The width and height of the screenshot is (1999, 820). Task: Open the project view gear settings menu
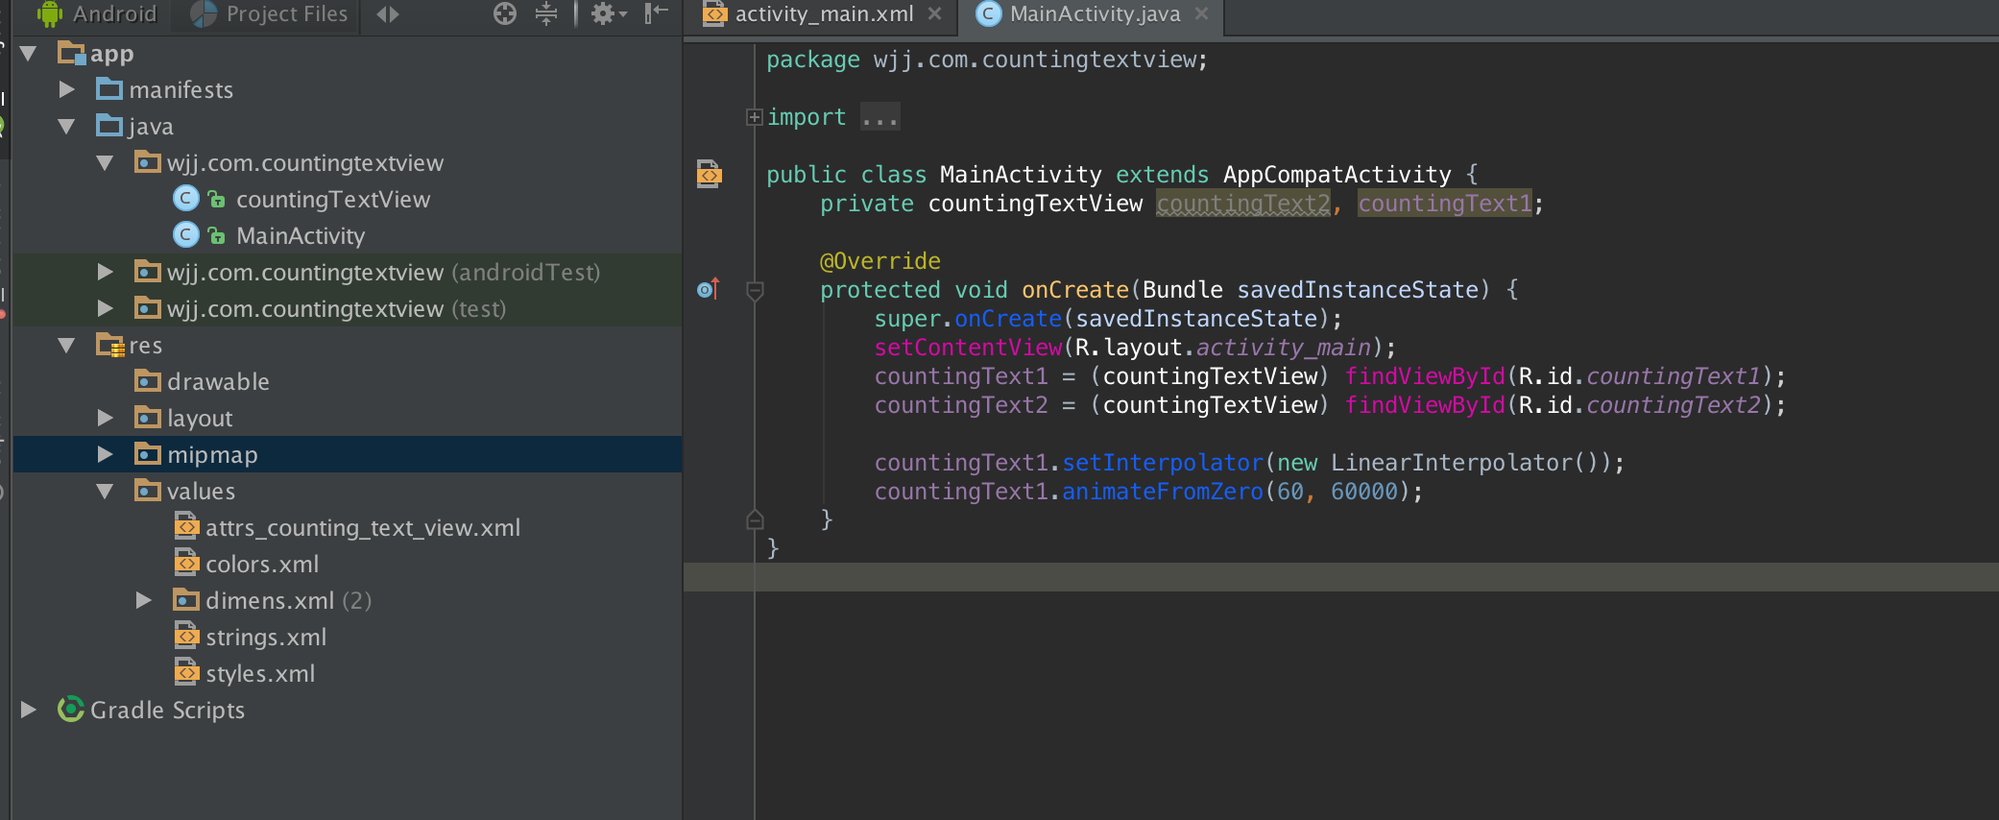[606, 13]
